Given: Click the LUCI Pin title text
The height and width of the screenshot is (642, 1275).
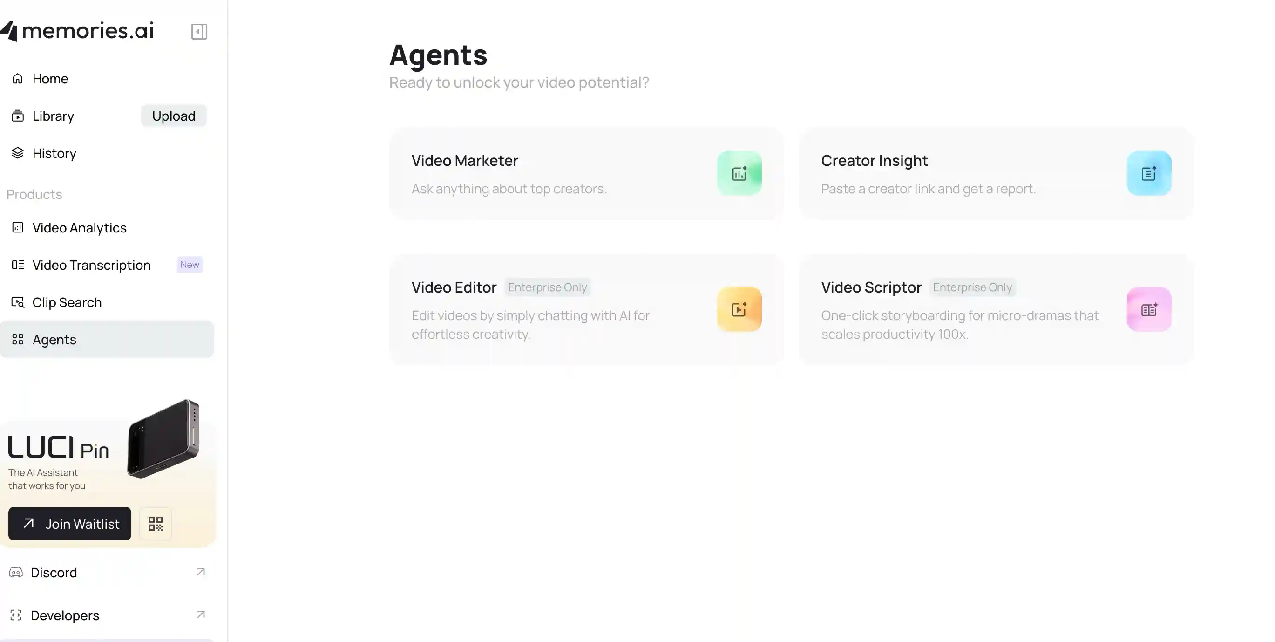Looking at the screenshot, I should (x=58, y=447).
